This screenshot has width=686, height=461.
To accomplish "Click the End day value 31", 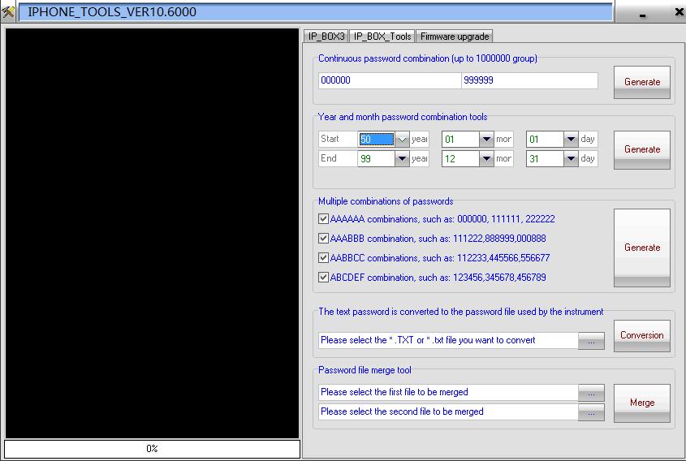I will pos(545,159).
